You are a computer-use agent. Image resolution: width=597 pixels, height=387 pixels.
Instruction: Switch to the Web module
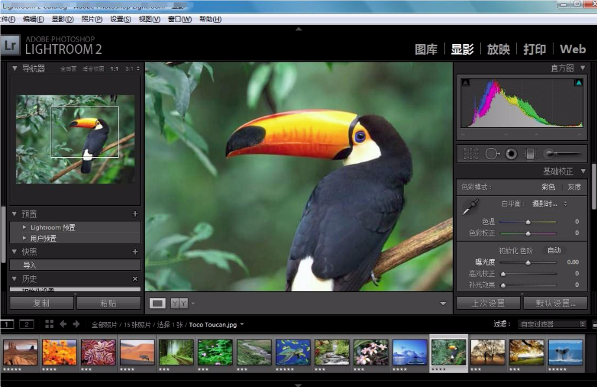[572, 49]
